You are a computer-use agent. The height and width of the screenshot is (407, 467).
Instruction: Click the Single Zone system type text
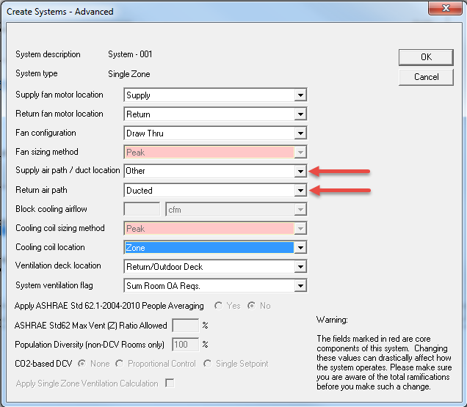point(129,74)
